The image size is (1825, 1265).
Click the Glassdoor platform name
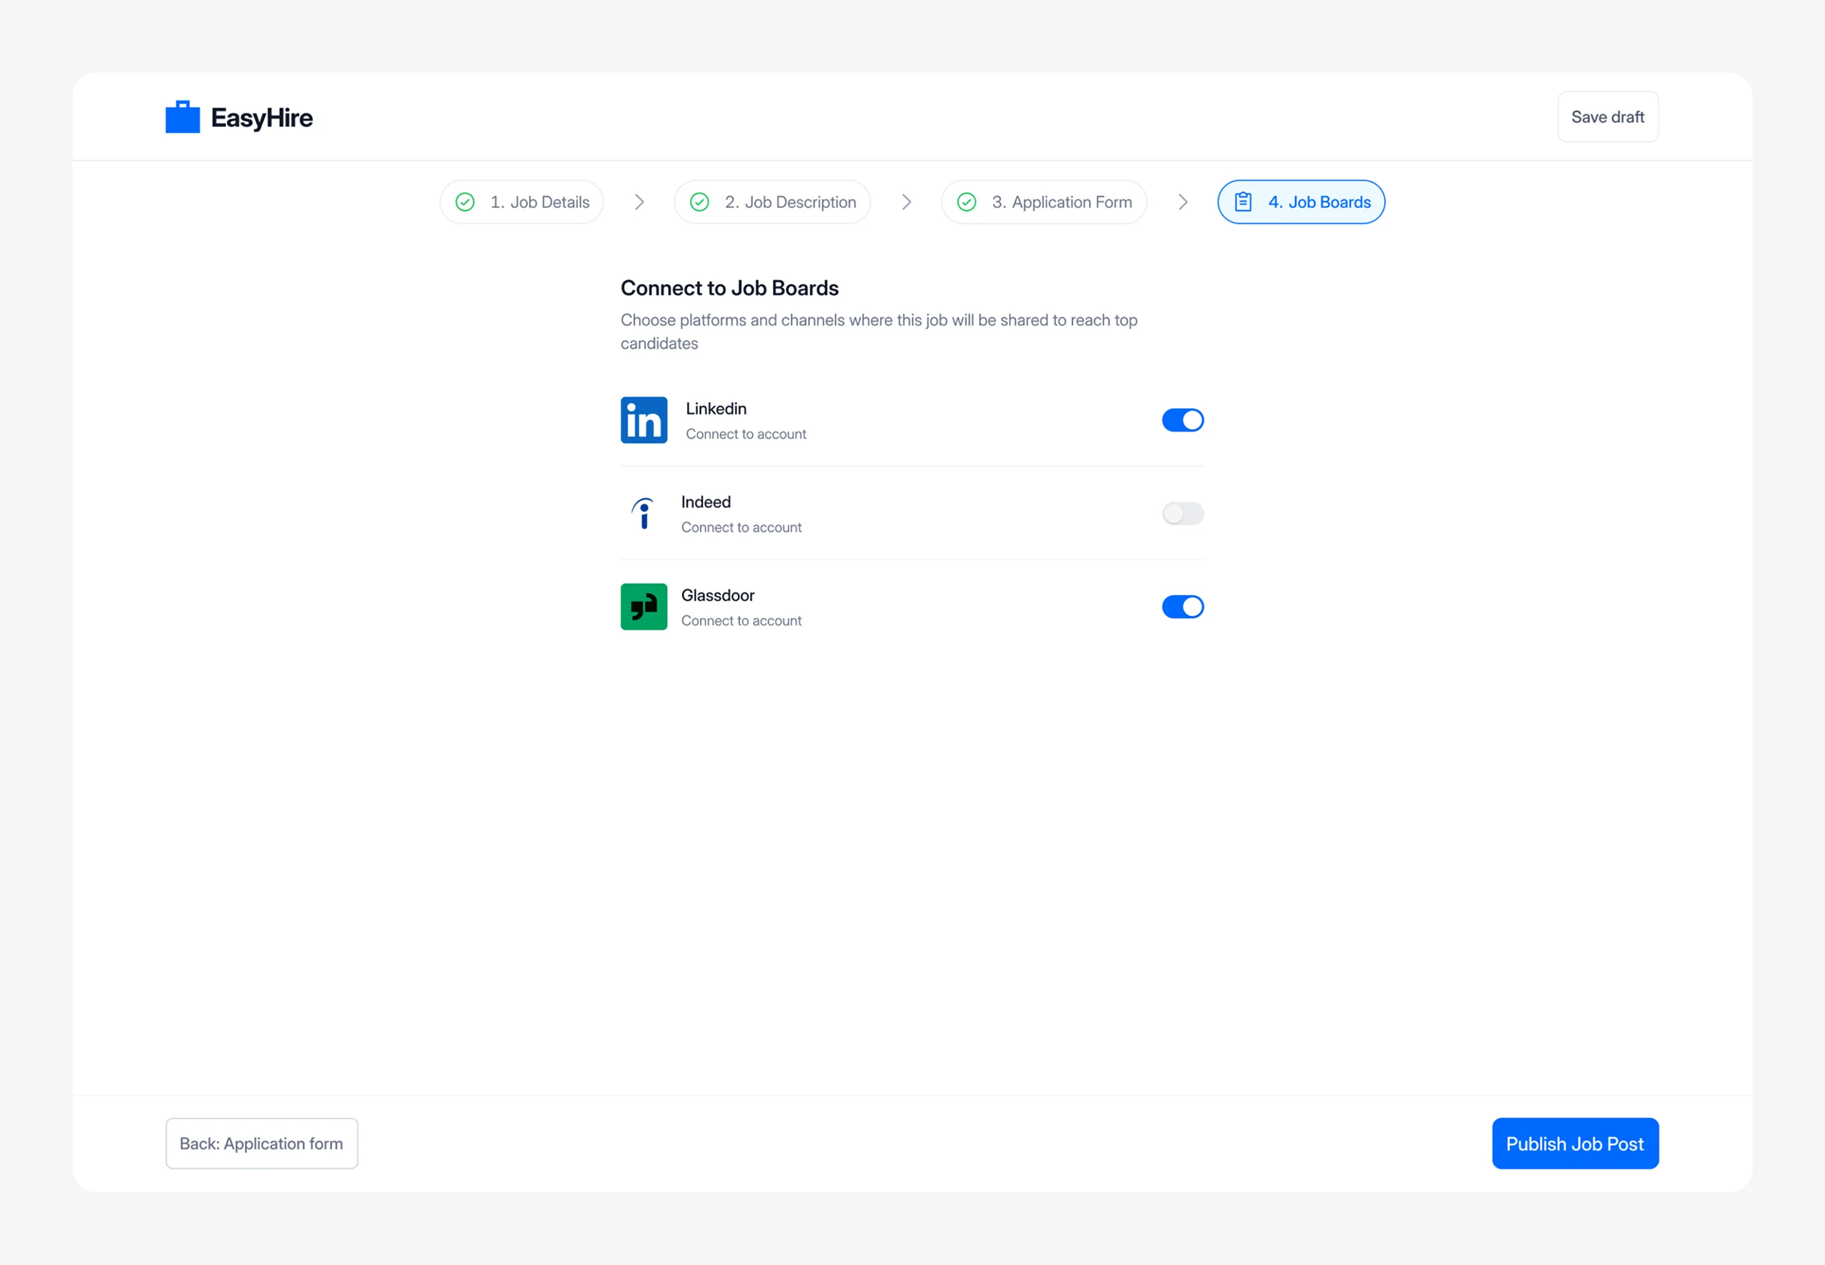coord(718,596)
